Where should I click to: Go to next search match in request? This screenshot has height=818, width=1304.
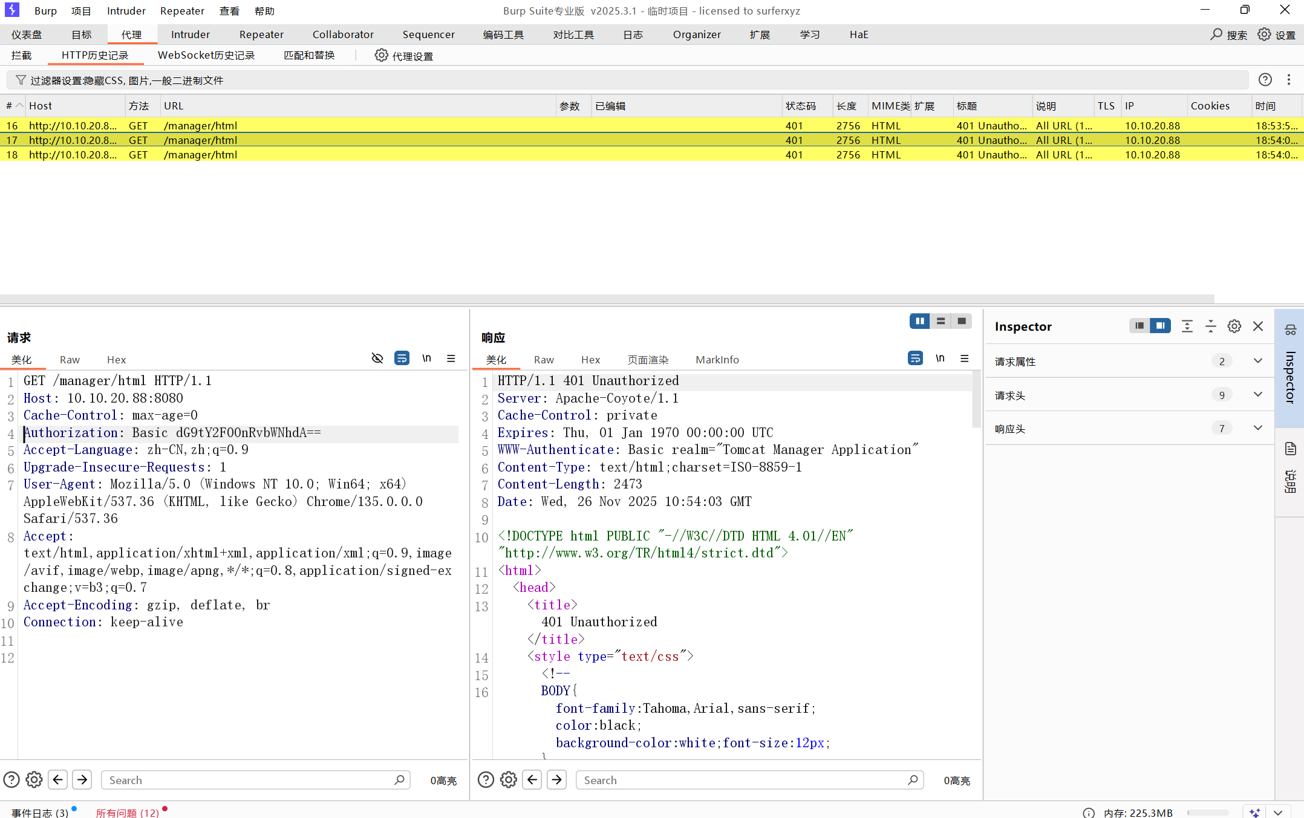point(82,780)
